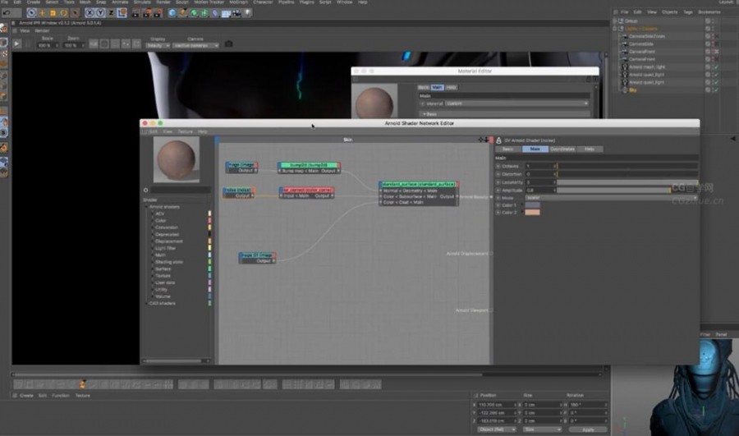
Task: Adjust the Amplitude slider
Action: 627,190
